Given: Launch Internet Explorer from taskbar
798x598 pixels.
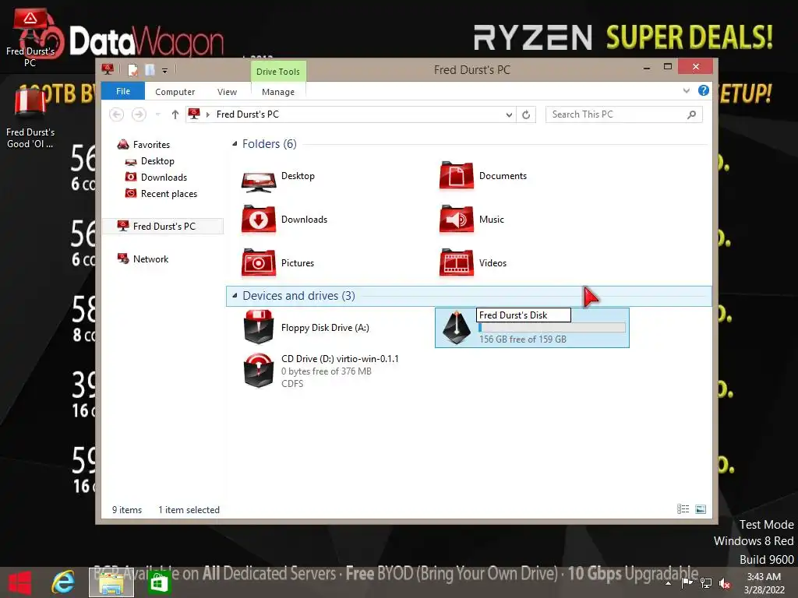Looking at the screenshot, I should point(62,582).
